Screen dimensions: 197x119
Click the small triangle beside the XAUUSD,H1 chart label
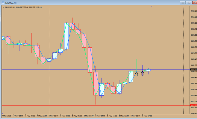tap(3, 7)
